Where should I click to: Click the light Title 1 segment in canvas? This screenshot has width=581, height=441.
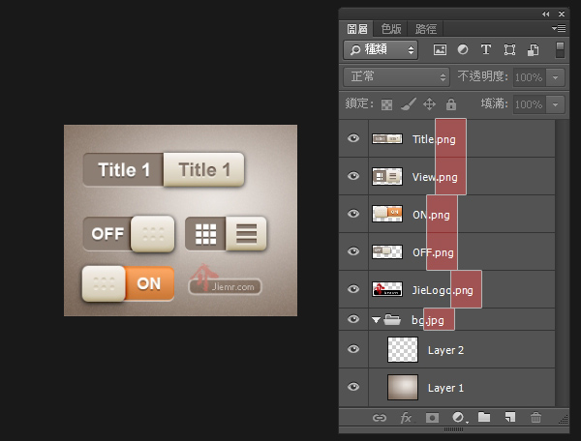[x=203, y=170]
